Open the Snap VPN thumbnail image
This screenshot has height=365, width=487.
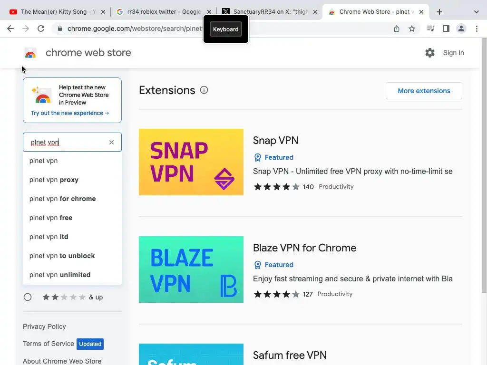coord(191,162)
